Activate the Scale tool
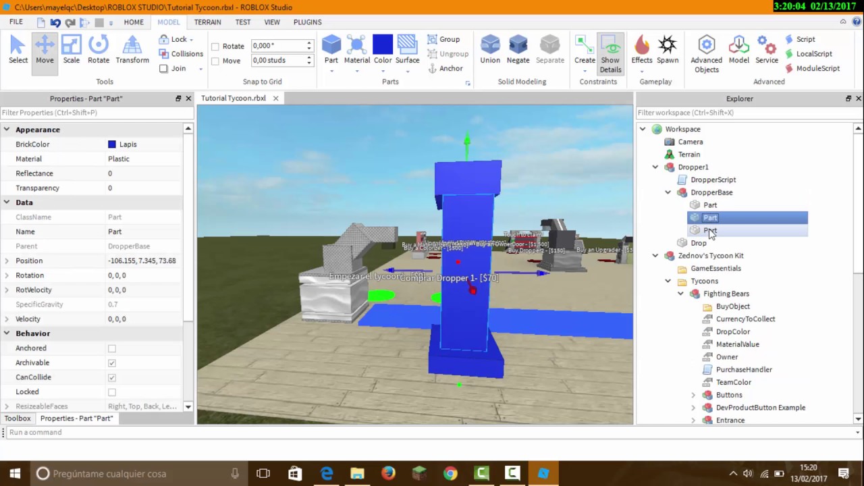Screen dimensions: 864x486 71,51
